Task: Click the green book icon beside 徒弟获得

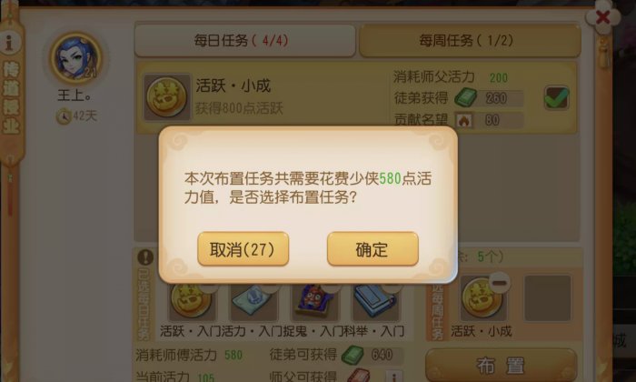Action: coord(465,97)
